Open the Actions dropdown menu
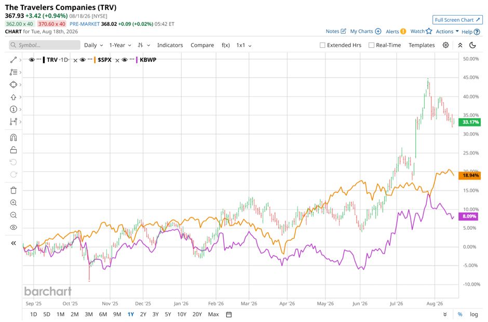The height and width of the screenshot is (322, 488). click(x=447, y=32)
